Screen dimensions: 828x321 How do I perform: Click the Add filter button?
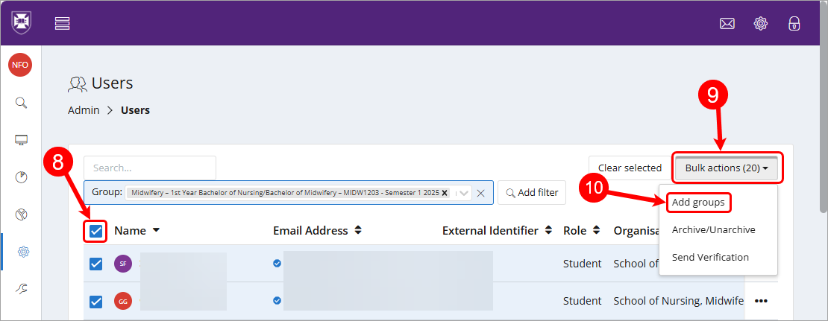coord(532,193)
